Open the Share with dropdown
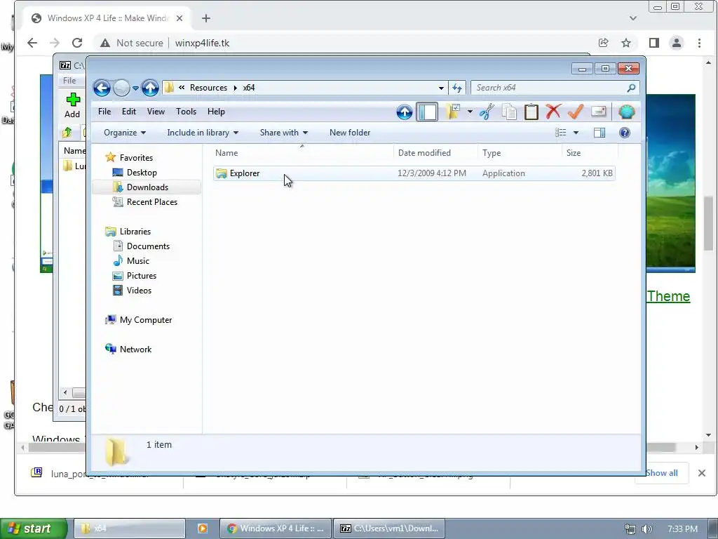The width and height of the screenshot is (718, 539). pos(284,133)
